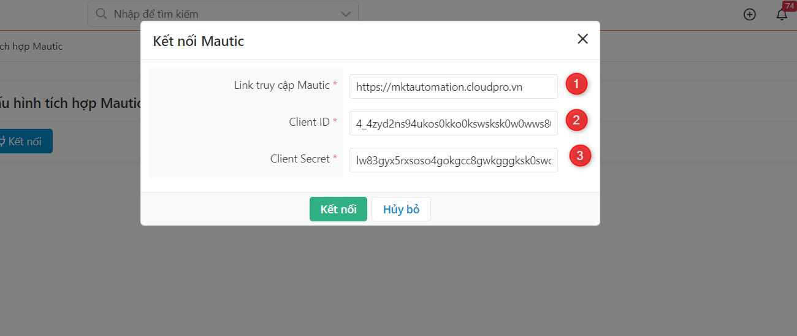
Task: Cancel with the Hủy bỏ button
Action: (x=401, y=209)
